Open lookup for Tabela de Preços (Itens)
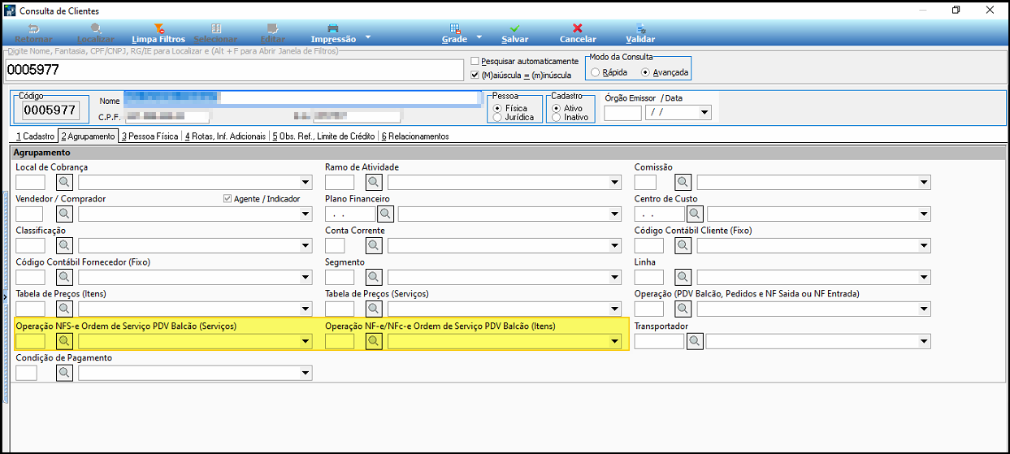 64,309
